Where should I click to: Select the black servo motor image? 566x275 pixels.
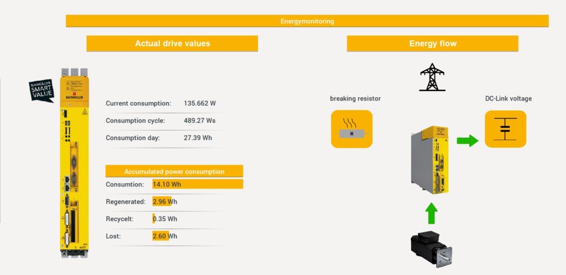432,250
